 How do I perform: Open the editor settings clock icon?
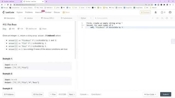[x=167, y=18]
